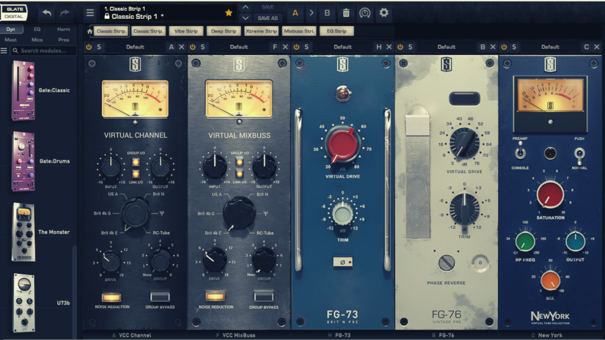Click FG-73 red Virtual Drive knob
Viewport: 605px width, 340px height.
[x=342, y=145]
